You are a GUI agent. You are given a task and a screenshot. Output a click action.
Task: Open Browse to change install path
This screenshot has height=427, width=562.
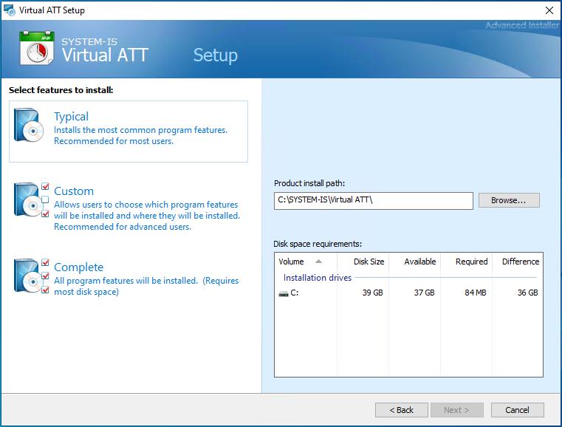[509, 200]
